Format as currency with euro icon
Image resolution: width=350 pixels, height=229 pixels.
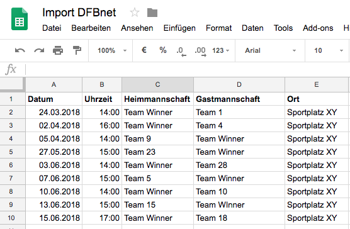coord(144,50)
